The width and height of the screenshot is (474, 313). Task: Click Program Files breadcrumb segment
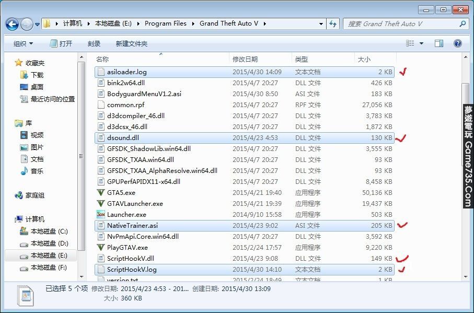click(x=166, y=24)
